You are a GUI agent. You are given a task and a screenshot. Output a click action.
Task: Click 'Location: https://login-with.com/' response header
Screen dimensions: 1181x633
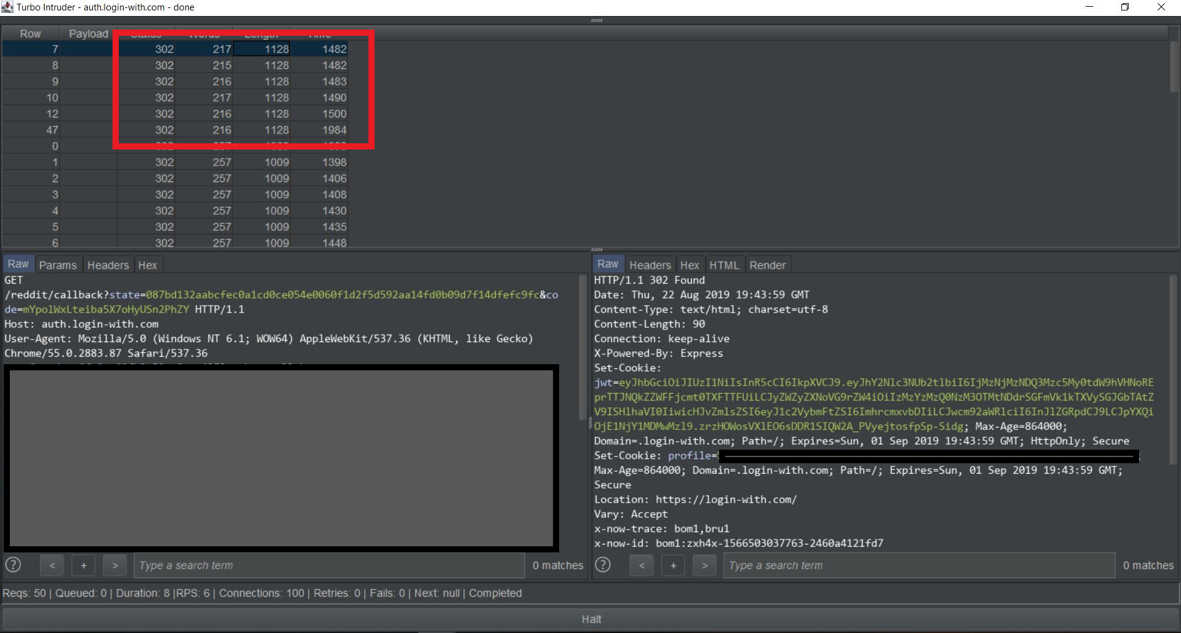(695, 500)
